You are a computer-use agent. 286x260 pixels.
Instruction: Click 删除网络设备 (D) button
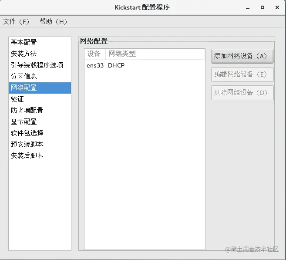(x=242, y=93)
